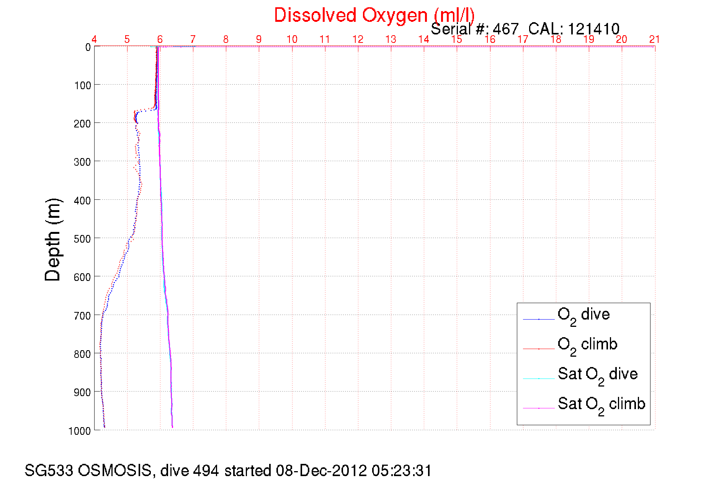Click the depth tick label 0

point(88,47)
